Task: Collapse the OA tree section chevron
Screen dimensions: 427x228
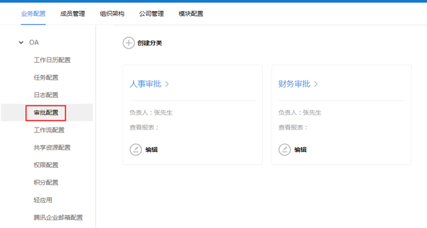Action: click(21, 42)
